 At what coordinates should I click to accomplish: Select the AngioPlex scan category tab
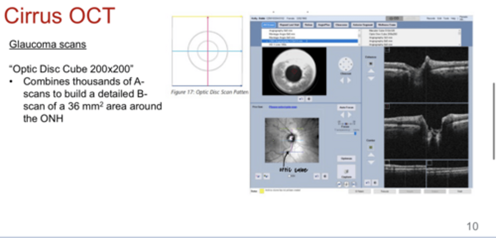tap(323, 25)
